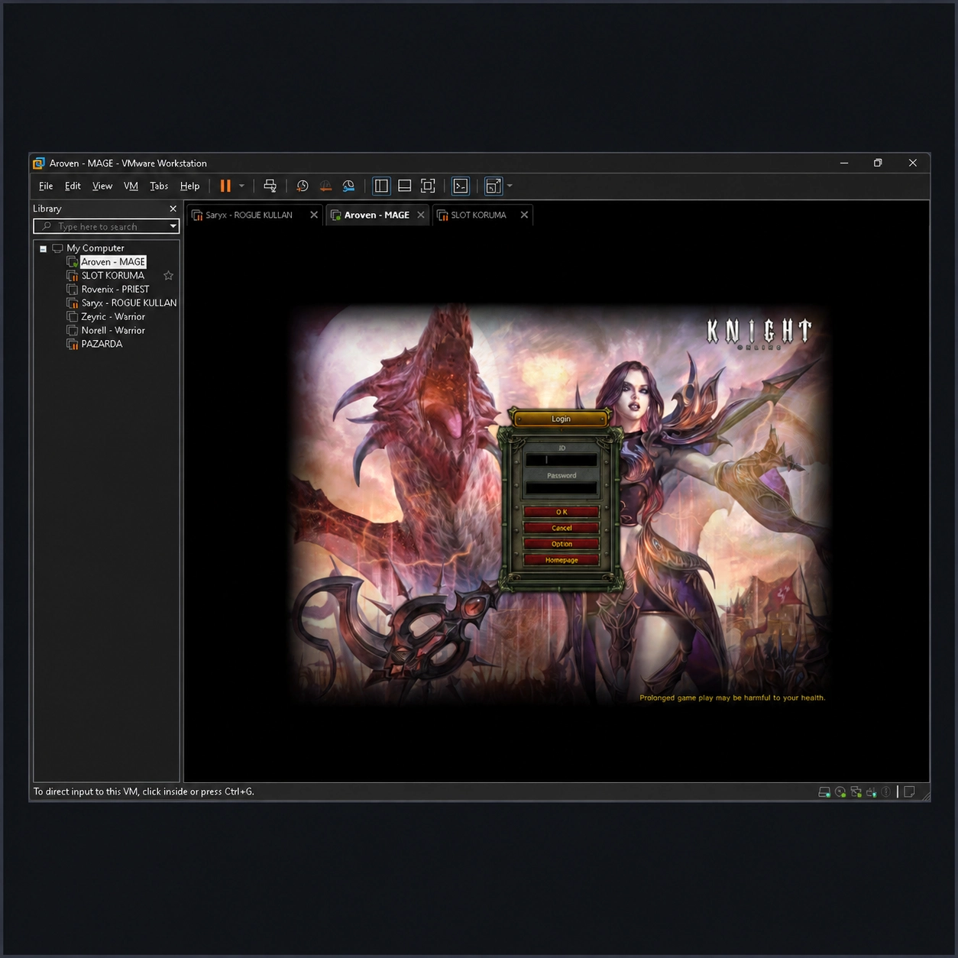Collapse the My Computer tree node
This screenshot has width=958, height=958.
click(43, 248)
